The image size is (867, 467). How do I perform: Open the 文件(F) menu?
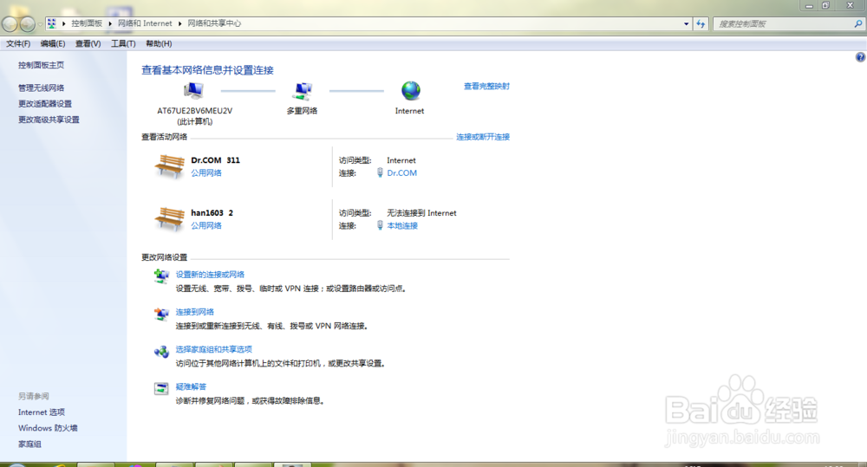[18, 43]
